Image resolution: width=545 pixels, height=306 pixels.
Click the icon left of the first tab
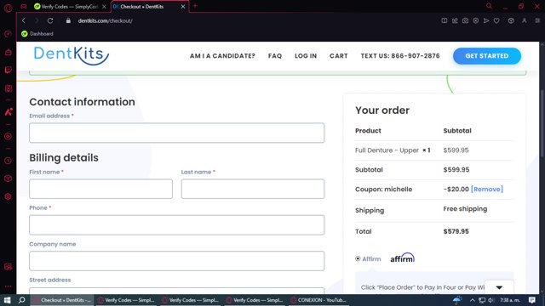24,6
